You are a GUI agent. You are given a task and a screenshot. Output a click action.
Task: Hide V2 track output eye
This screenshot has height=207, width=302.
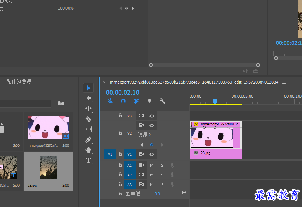click(152, 126)
